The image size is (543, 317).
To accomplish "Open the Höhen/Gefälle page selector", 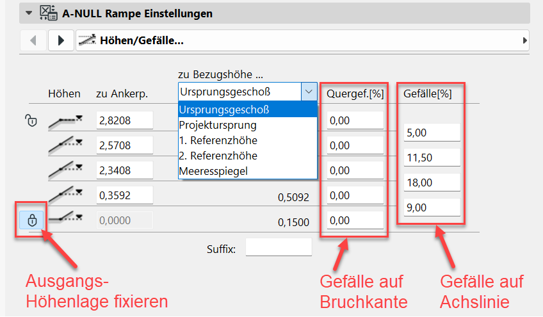I will click(301, 40).
